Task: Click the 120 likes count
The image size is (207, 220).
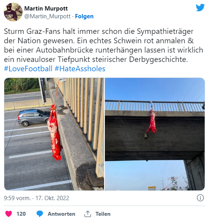Action: [x=21, y=214]
